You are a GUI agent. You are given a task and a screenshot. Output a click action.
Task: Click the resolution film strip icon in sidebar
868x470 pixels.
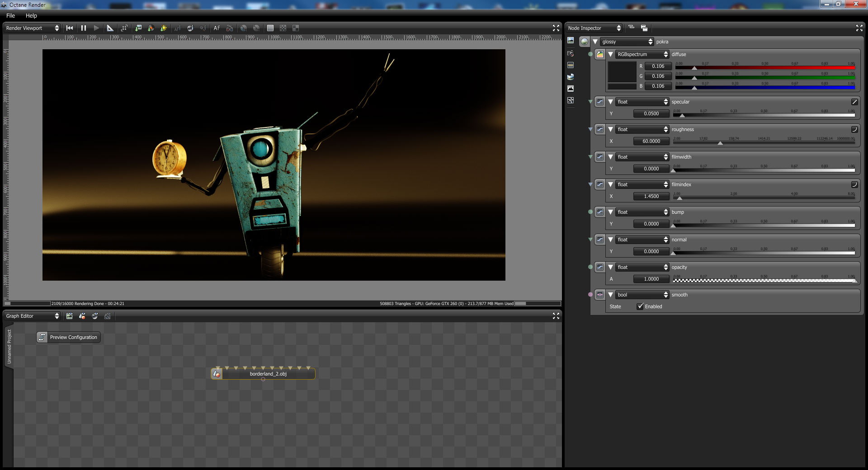point(571,65)
